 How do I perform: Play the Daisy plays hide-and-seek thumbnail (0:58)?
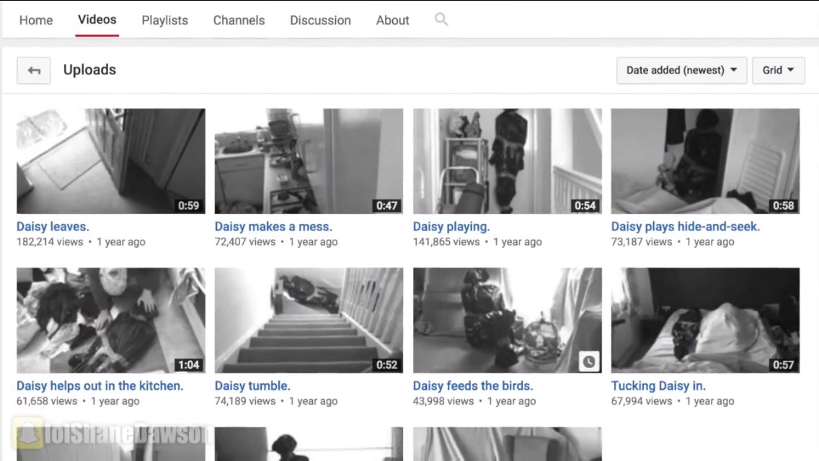point(705,161)
